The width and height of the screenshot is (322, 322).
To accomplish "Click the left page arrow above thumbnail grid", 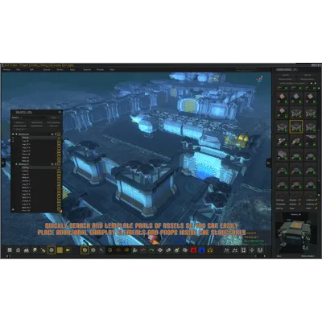I will [312, 83].
